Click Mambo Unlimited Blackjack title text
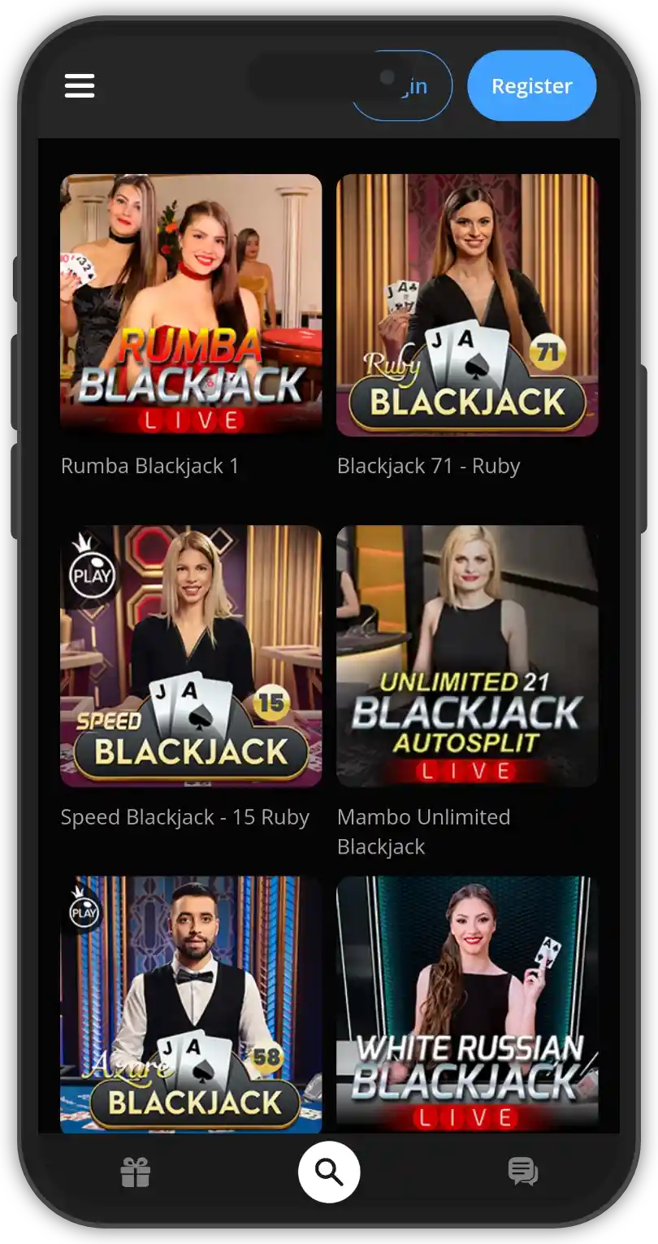Screen dimensions: 658x1244 point(423,832)
